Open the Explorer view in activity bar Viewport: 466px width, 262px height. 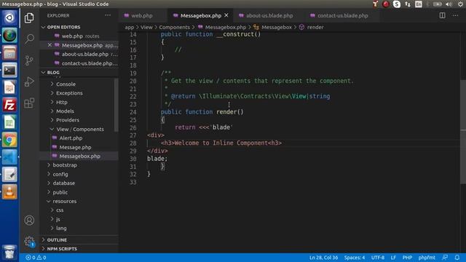tap(29, 17)
